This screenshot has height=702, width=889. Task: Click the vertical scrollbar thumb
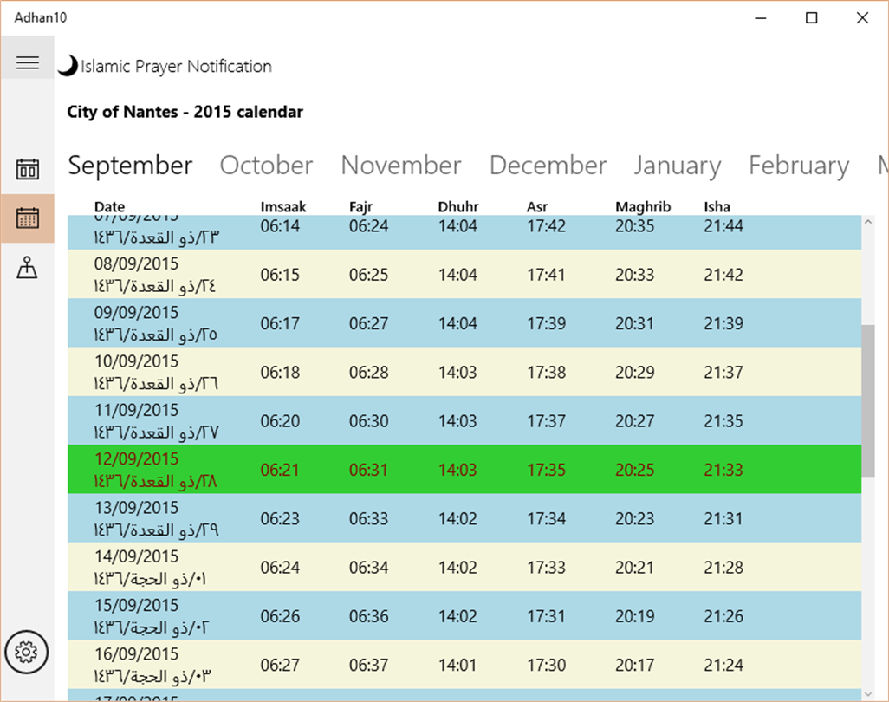(868, 401)
